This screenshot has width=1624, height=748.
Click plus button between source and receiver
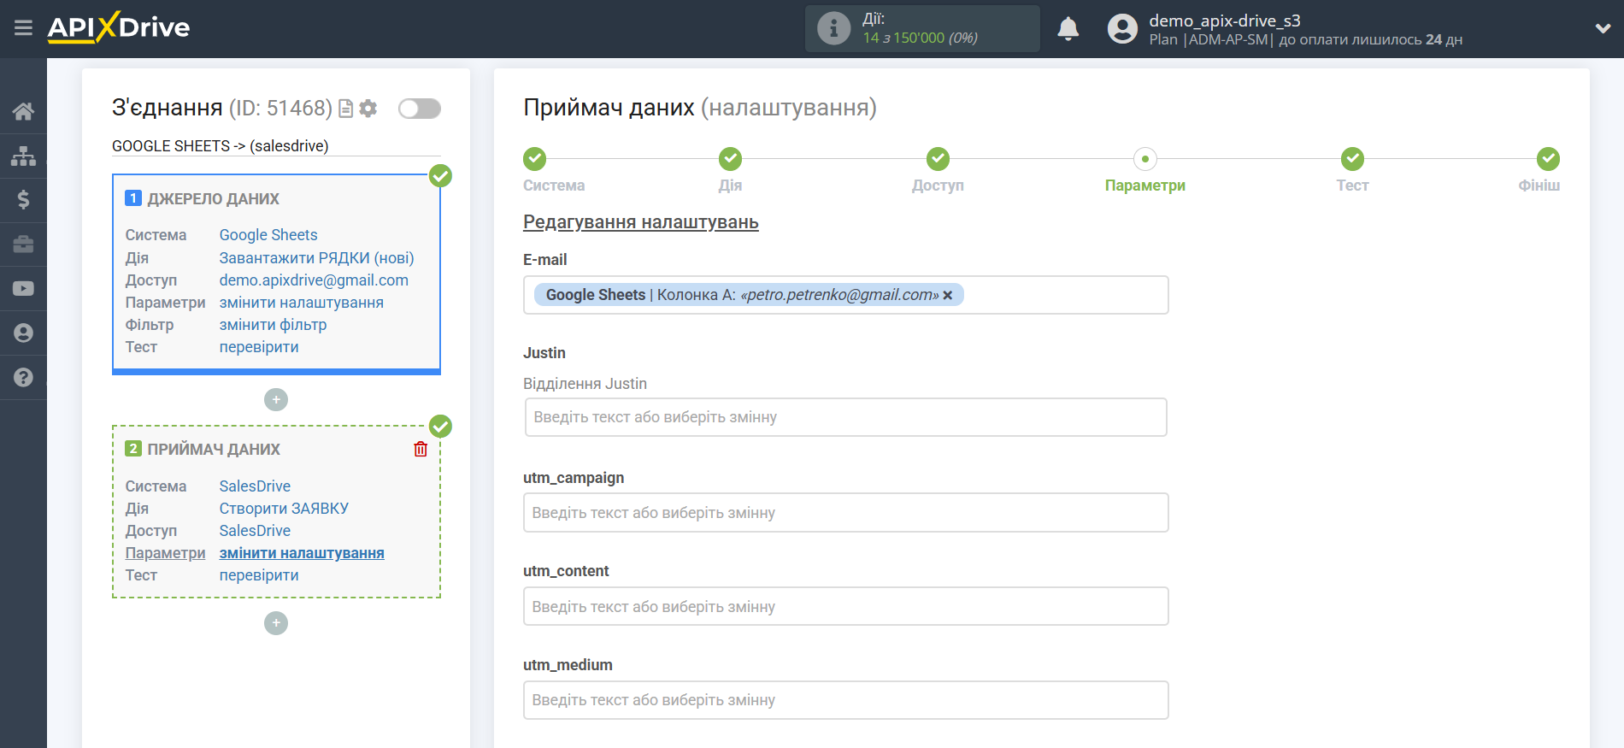[x=276, y=399]
